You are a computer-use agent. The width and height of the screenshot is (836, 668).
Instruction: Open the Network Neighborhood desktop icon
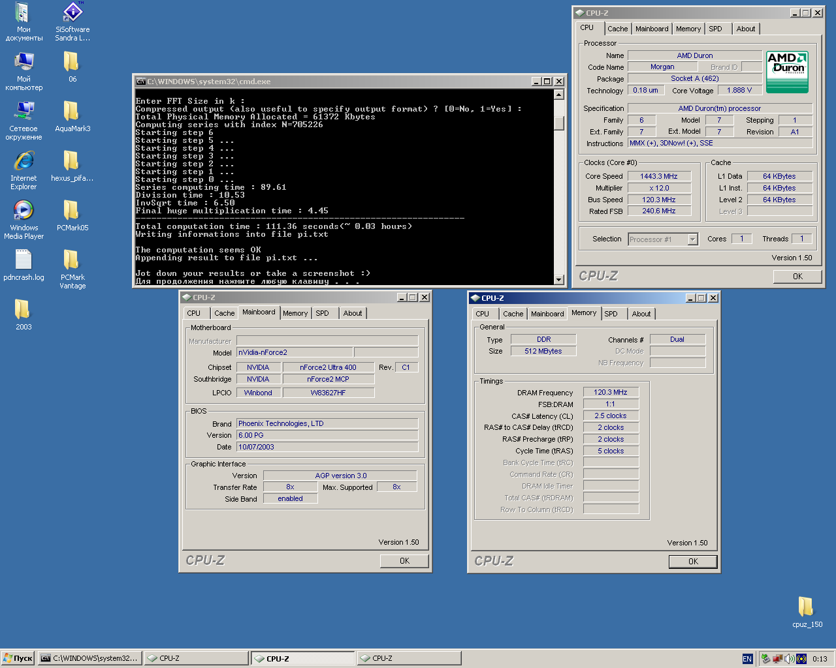[x=24, y=121]
